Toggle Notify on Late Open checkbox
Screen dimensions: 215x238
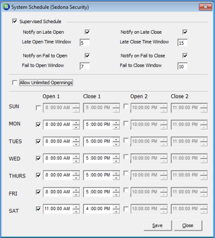pos(87,32)
